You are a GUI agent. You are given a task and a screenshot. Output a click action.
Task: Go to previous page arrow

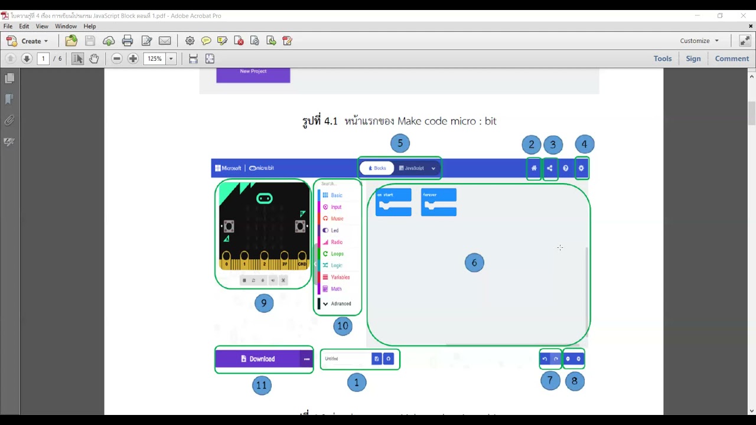pos(11,58)
